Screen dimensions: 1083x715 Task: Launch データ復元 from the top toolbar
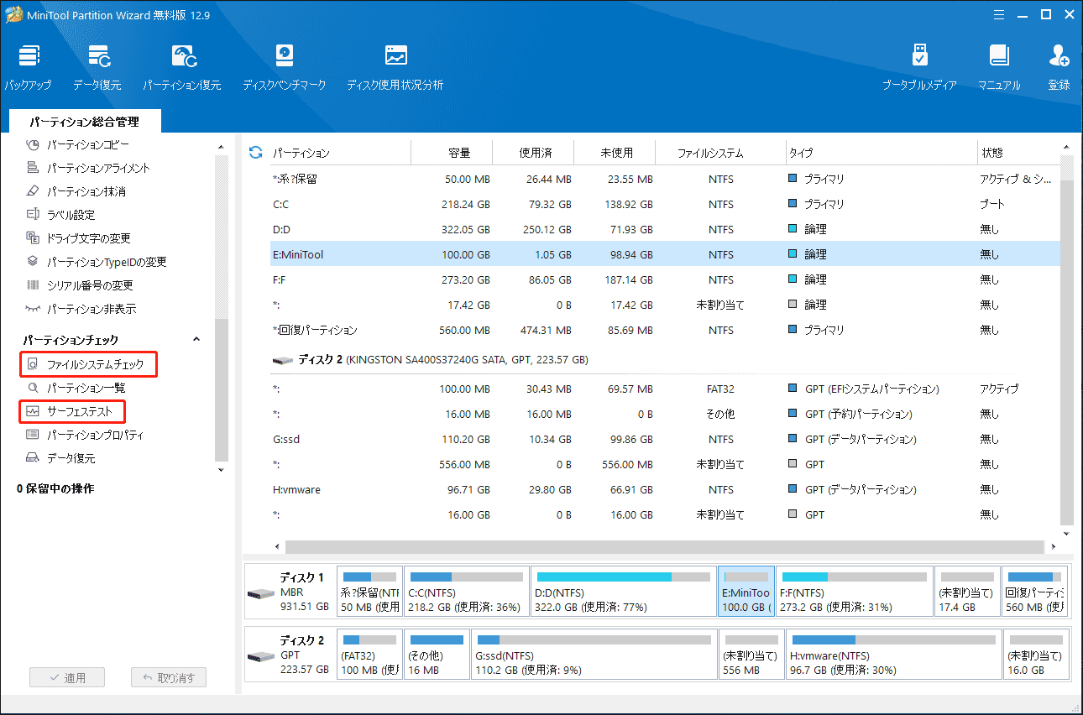(97, 67)
